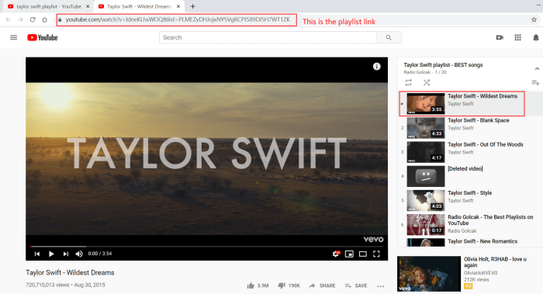Viewport: 543px width, 294px height.
Task: Open the notifications bell
Action: [x=536, y=37]
